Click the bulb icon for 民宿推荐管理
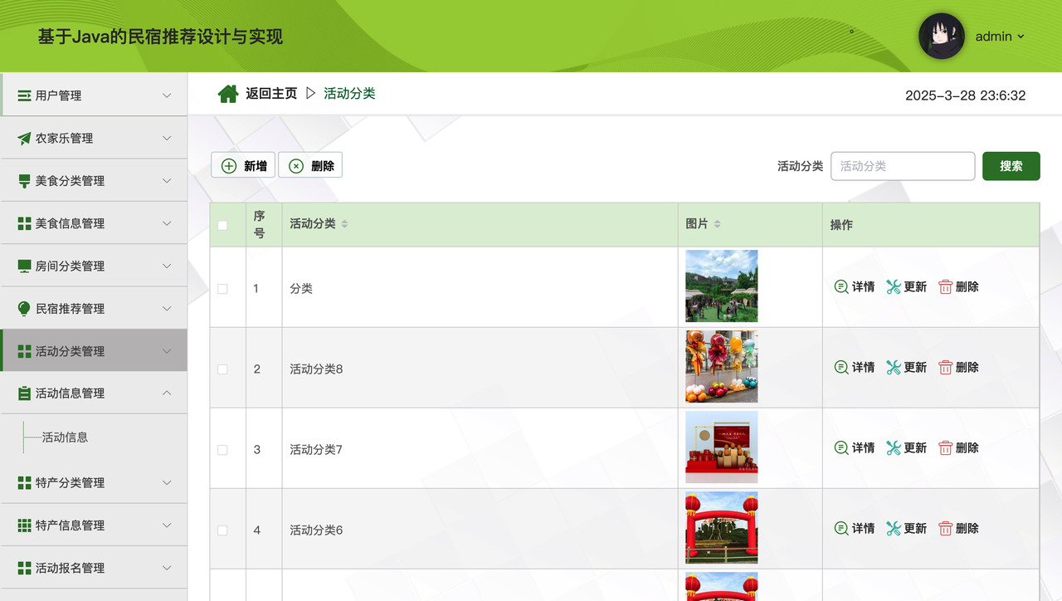 click(x=25, y=309)
